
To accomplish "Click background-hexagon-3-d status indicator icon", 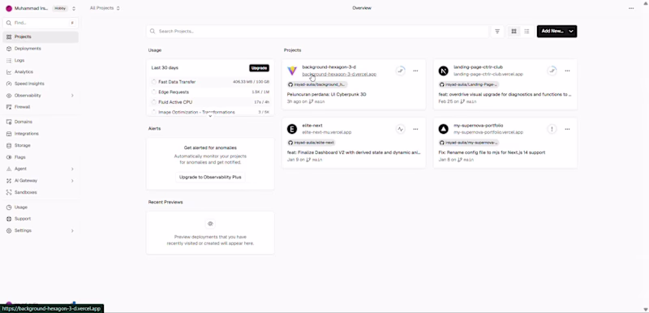I will coord(400,71).
